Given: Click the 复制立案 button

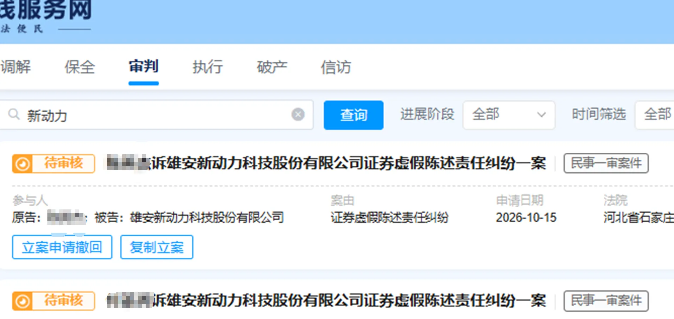Looking at the screenshot, I should pos(157,247).
